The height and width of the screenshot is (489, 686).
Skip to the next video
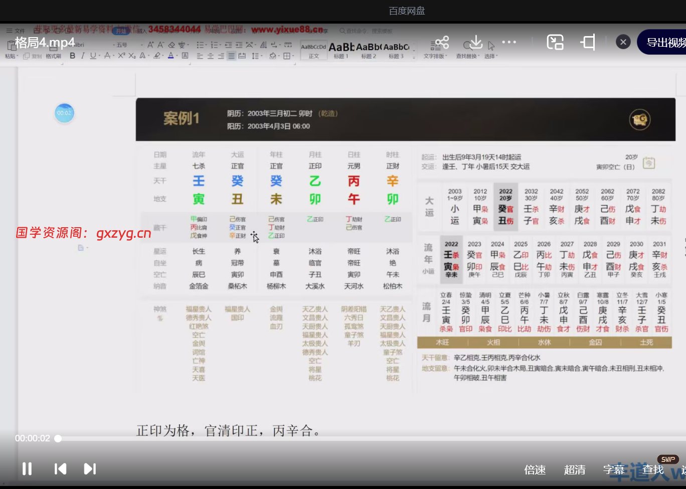[90, 469]
